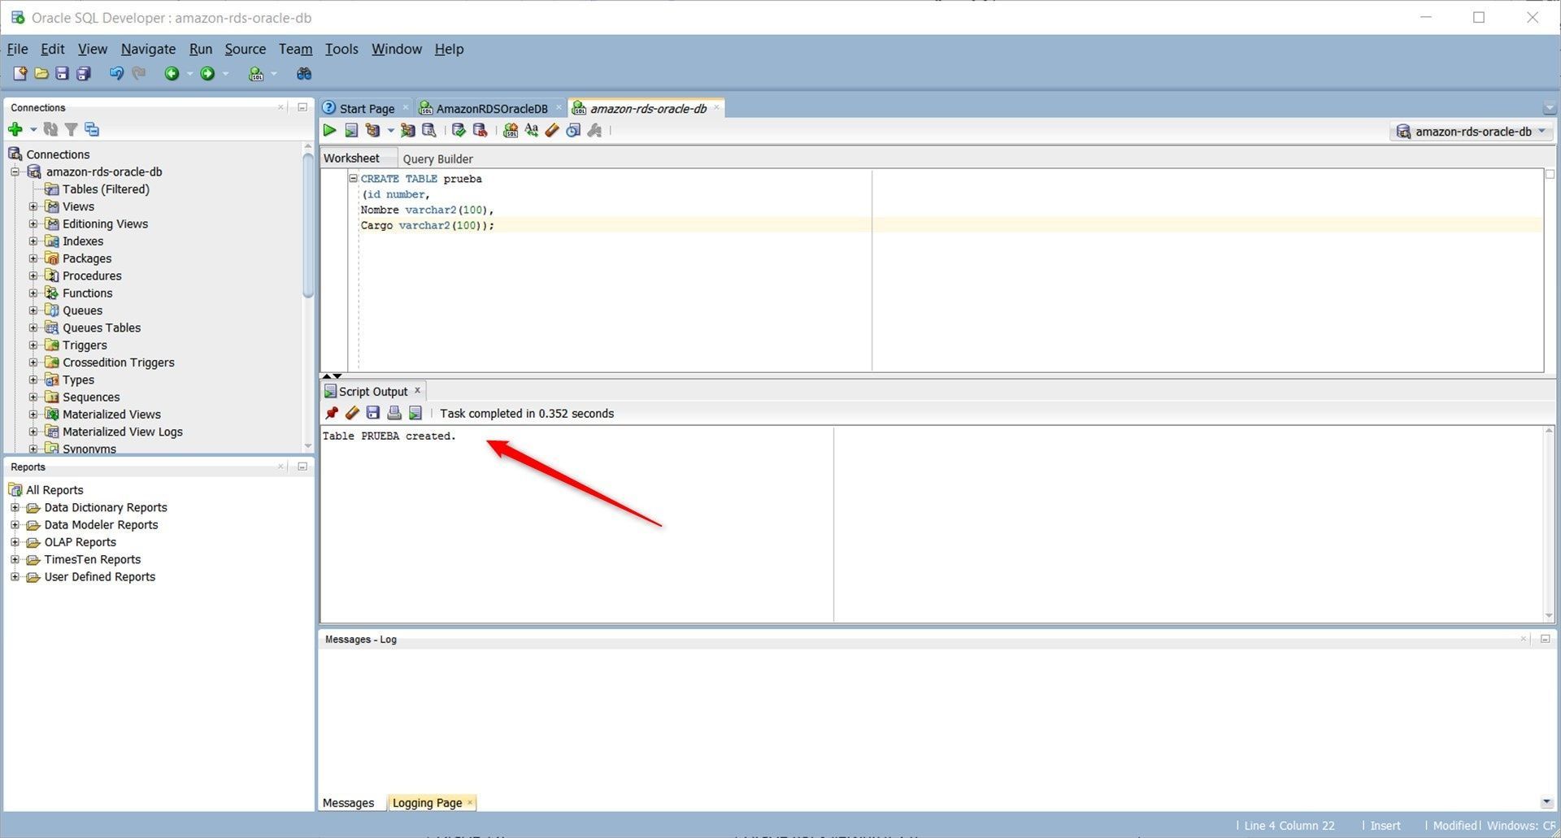Open the Navigate menu
This screenshot has height=838, width=1561.
point(148,49)
